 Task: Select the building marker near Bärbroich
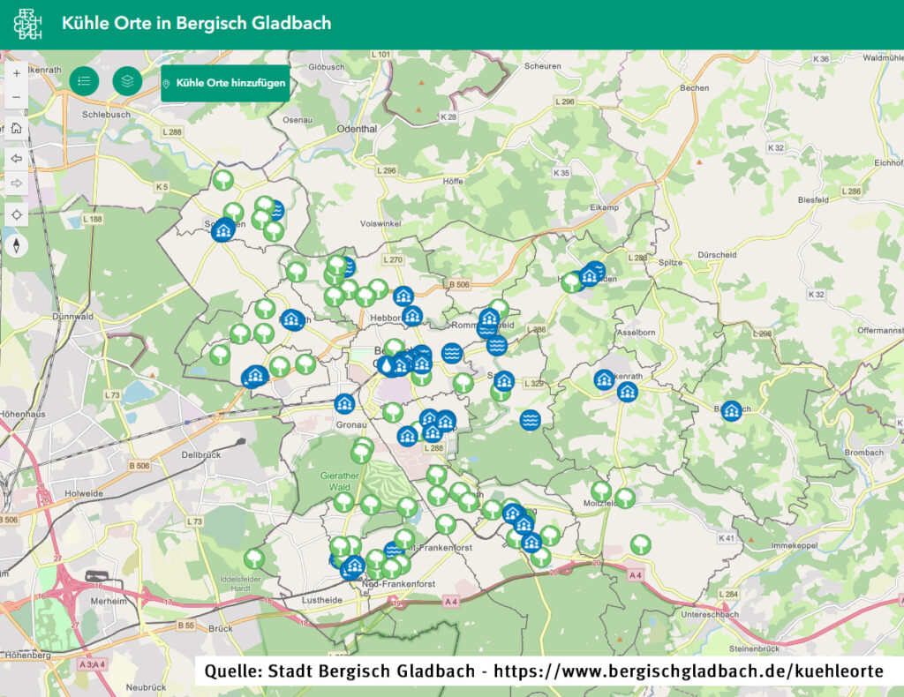(x=731, y=411)
